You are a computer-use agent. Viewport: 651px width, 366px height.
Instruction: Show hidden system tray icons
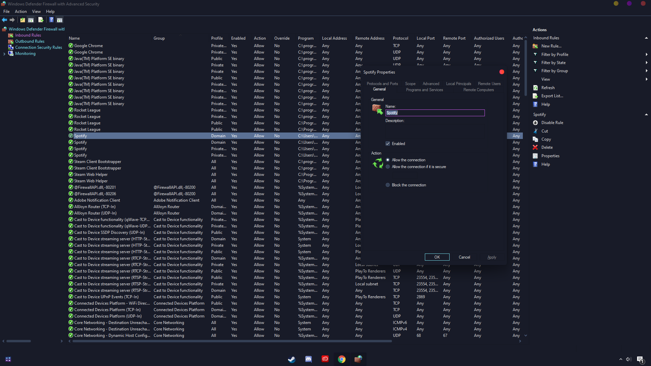(621, 359)
